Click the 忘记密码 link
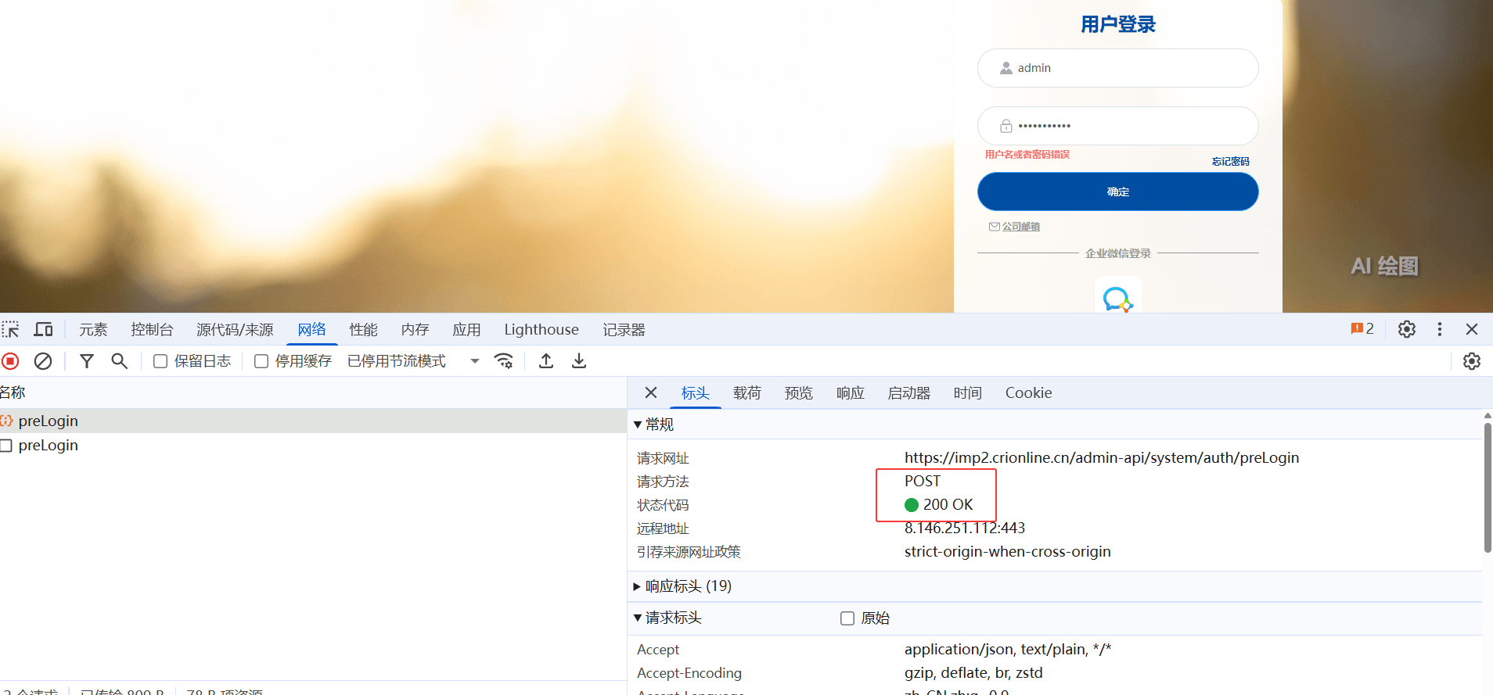 pos(1230,162)
